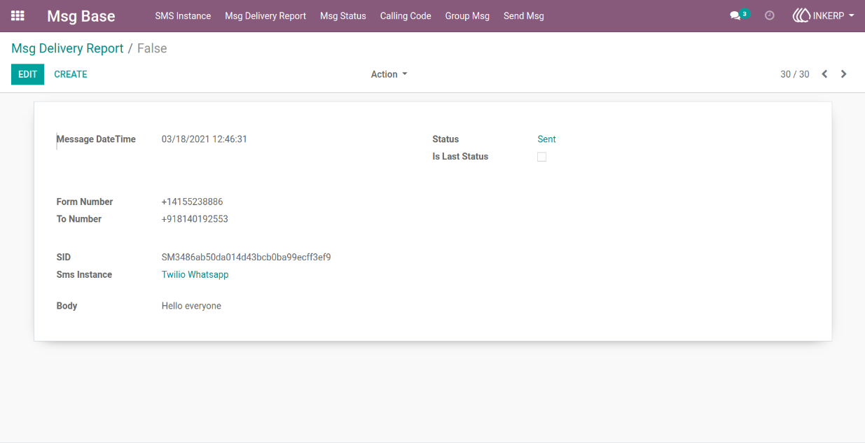Click the CREATE button
This screenshot has width=865, height=443.
(x=71, y=74)
